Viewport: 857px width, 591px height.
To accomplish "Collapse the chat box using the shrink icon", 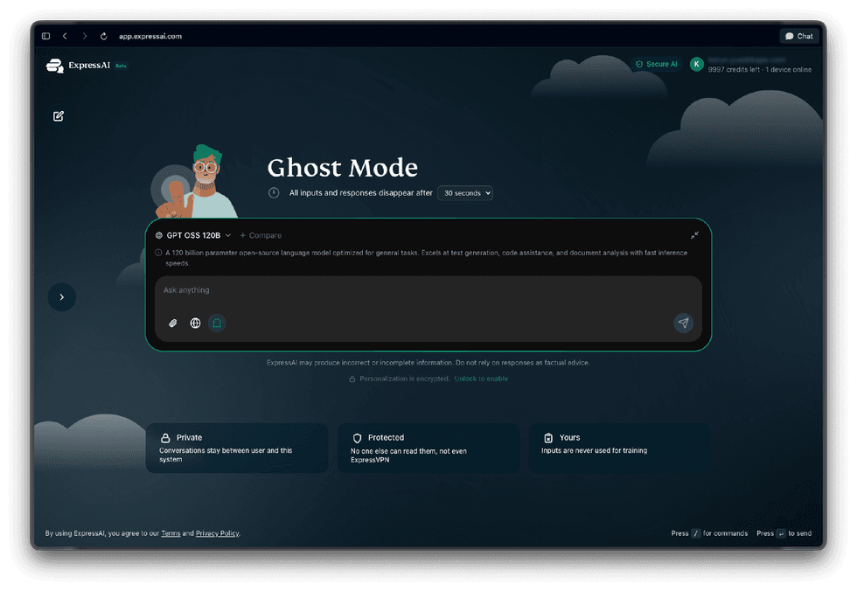I will pyautogui.click(x=694, y=235).
